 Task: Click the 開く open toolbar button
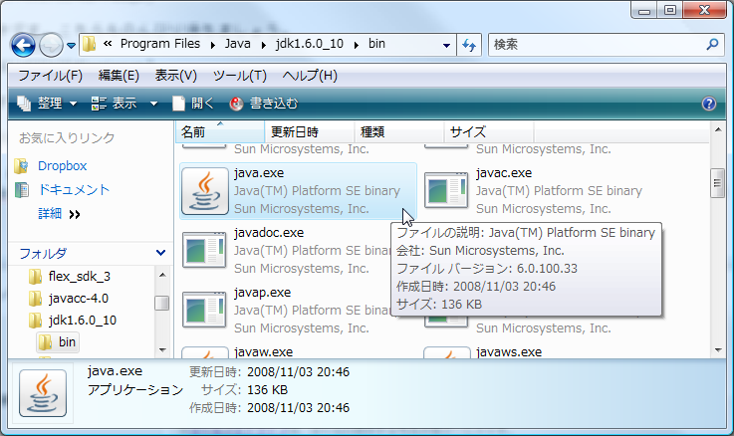193,104
